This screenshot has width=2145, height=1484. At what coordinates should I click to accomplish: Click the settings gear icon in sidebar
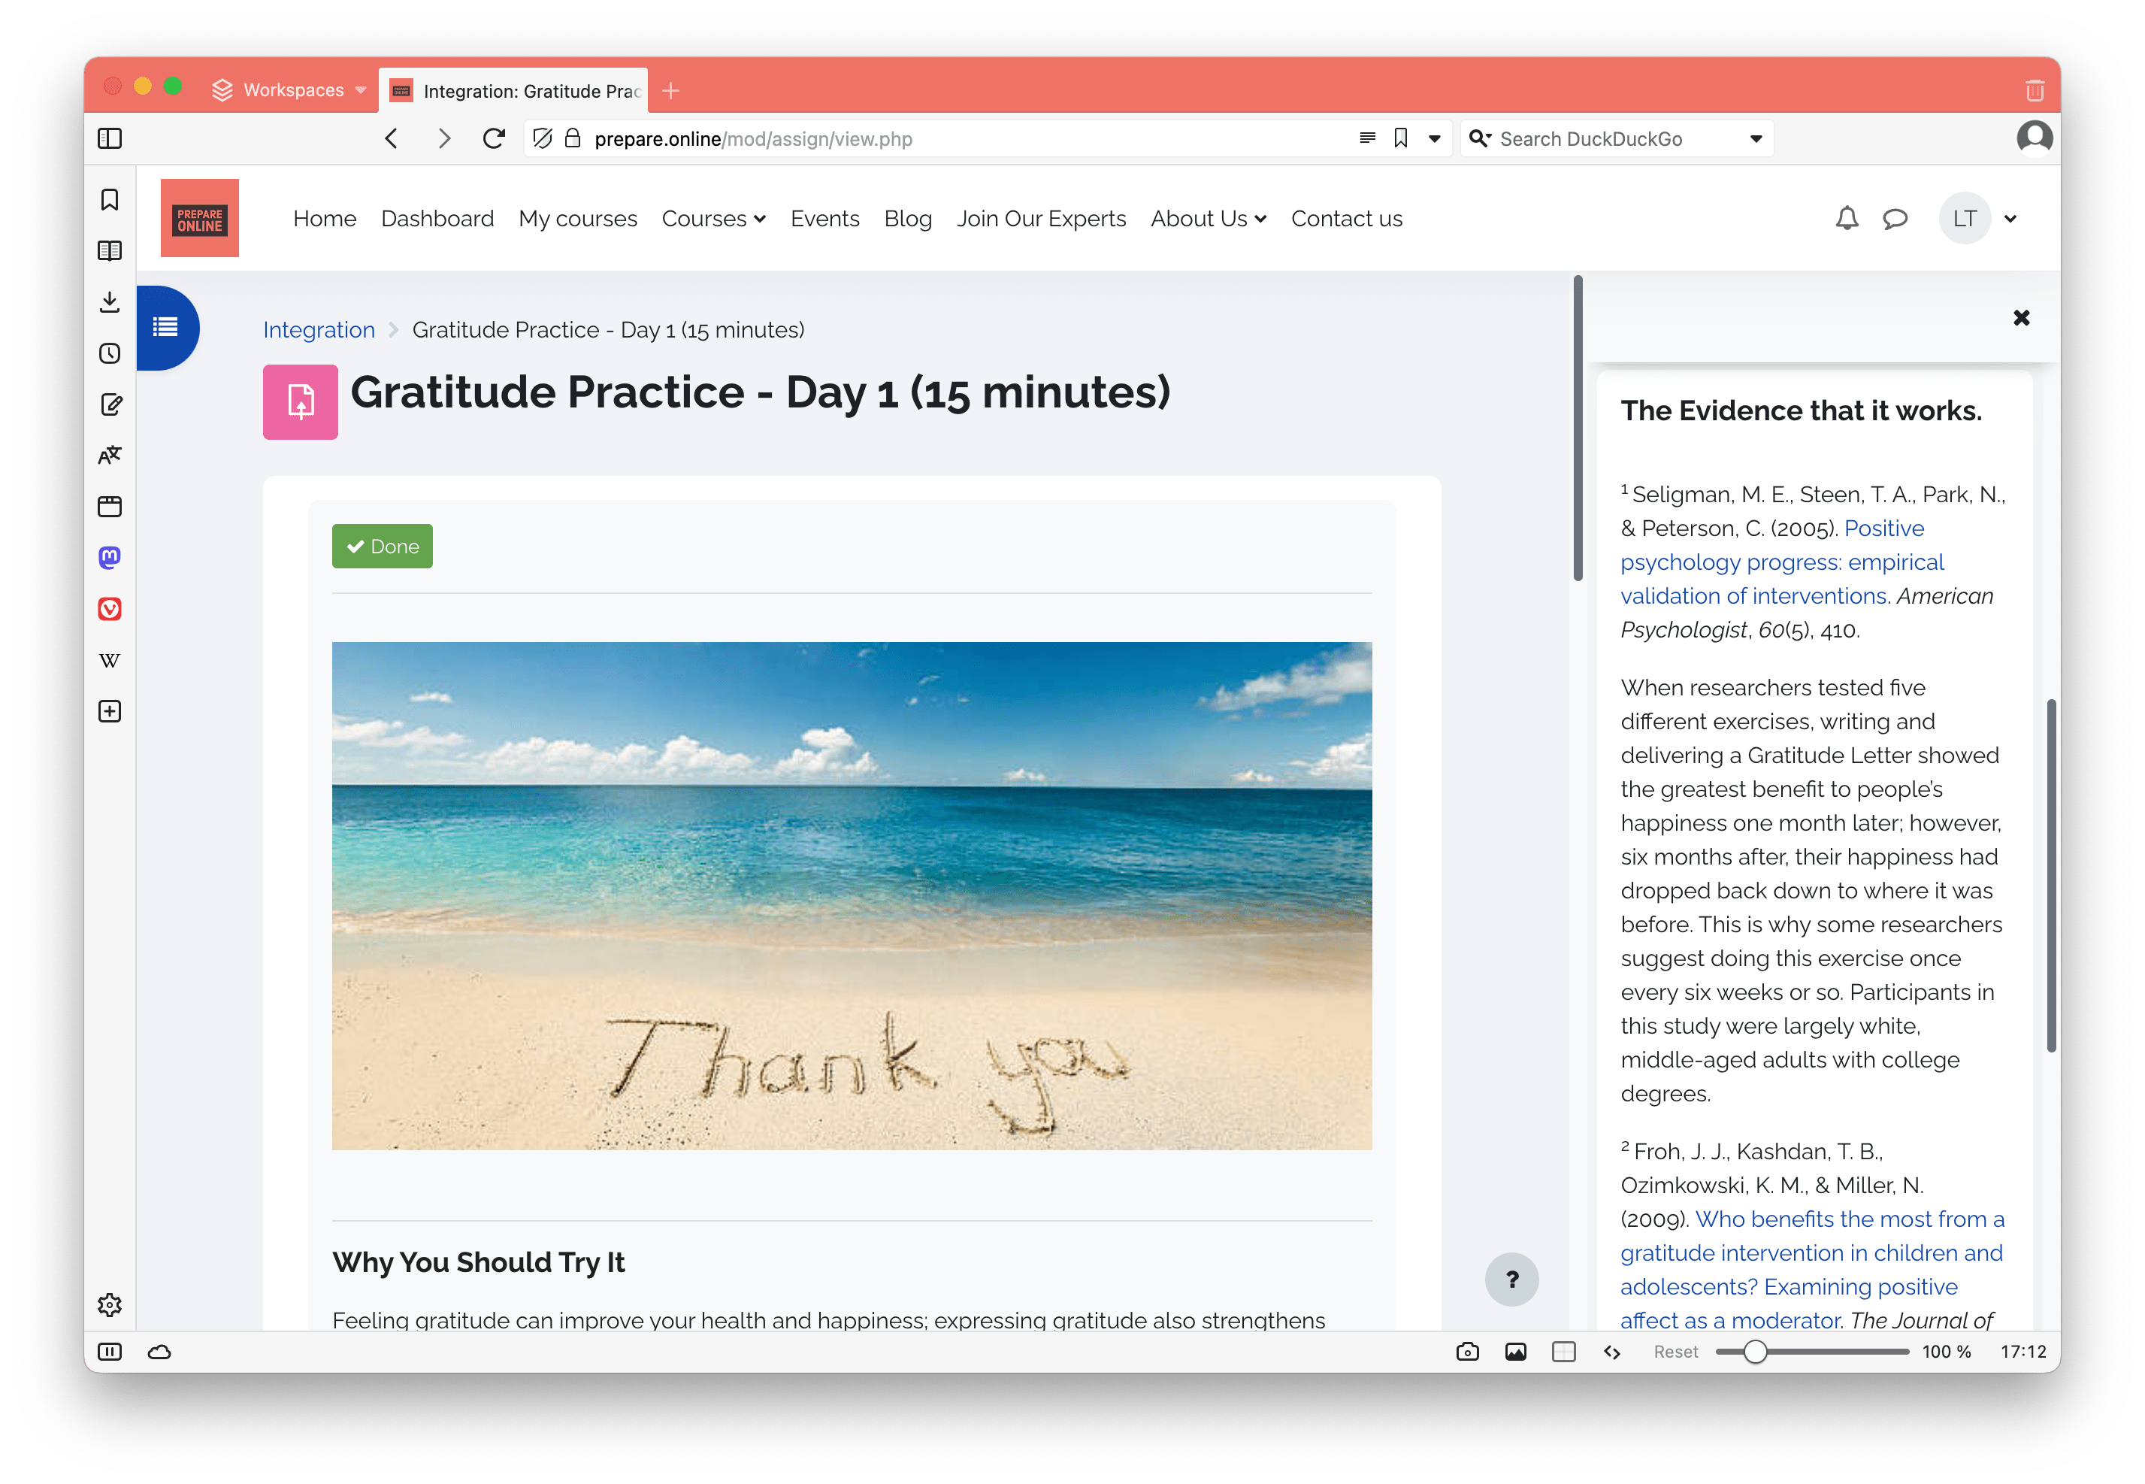pos(110,1304)
